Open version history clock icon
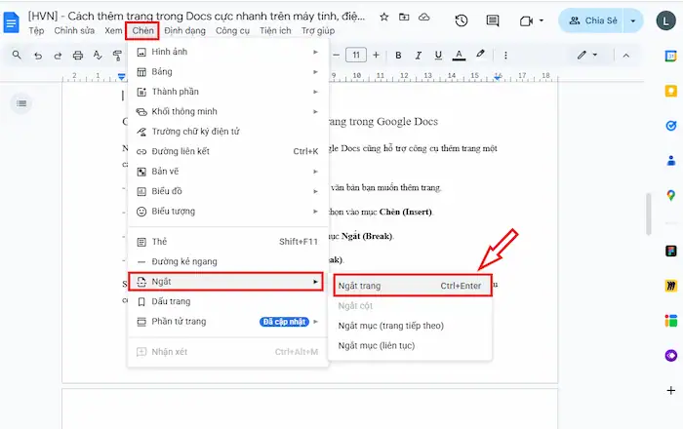 pyautogui.click(x=461, y=20)
